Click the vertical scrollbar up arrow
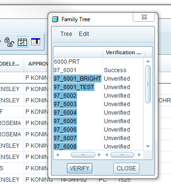The width and height of the screenshot is (171, 184). click(148, 61)
